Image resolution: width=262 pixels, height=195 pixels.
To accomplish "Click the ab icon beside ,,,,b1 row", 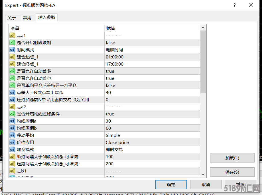I will click(12, 171).
